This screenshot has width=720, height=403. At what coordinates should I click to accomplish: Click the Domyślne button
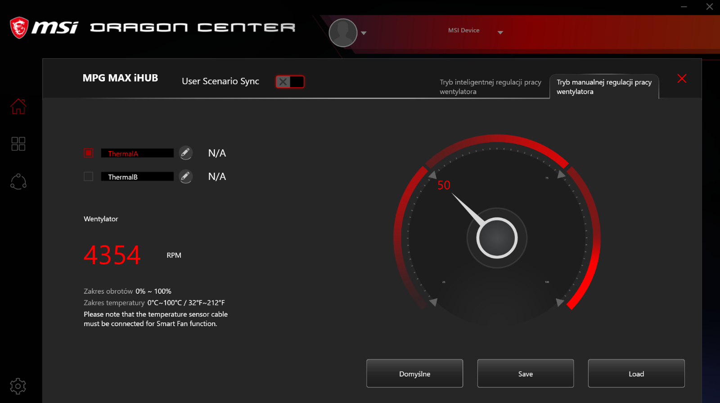(x=414, y=373)
